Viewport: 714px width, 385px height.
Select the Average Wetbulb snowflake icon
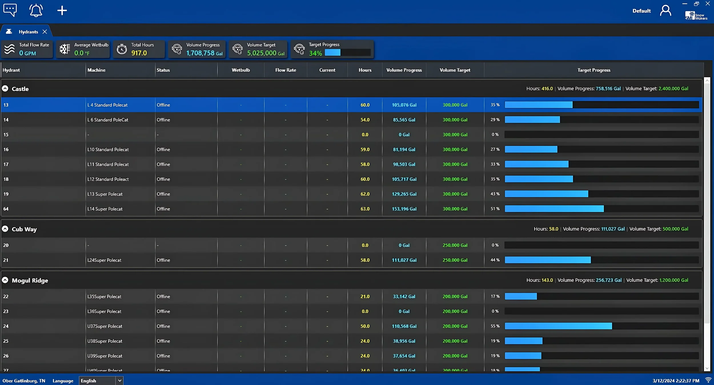click(x=65, y=49)
